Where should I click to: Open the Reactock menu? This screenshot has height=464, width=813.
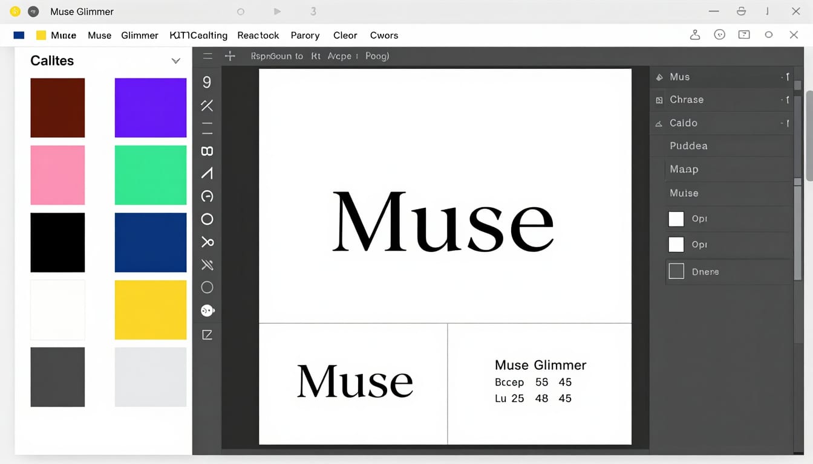pos(258,36)
